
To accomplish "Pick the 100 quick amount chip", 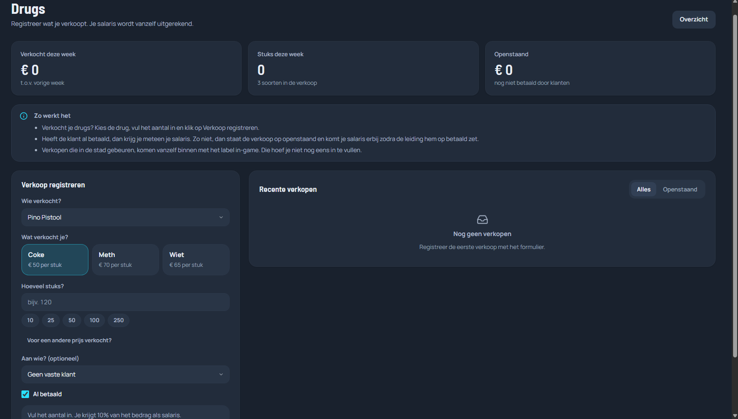I will 94,320.
